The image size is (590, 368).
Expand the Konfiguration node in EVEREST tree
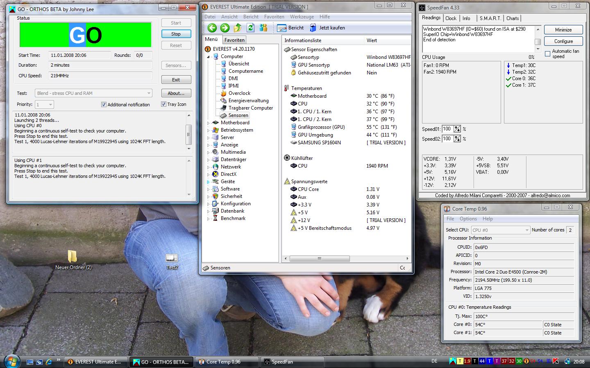coord(208,204)
